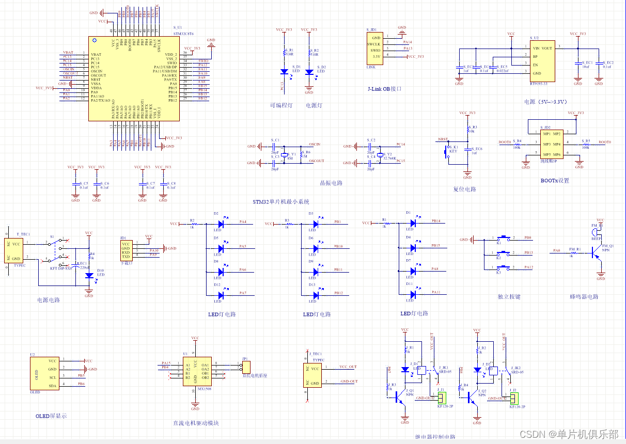This screenshot has width=626, height=444.
Task: Select LED D10 in the power circuit
Action: click(x=89, y=276)
